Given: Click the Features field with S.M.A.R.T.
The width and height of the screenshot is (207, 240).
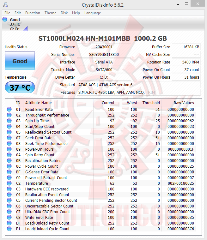Looking at the screenshot, I should point(139,92).
